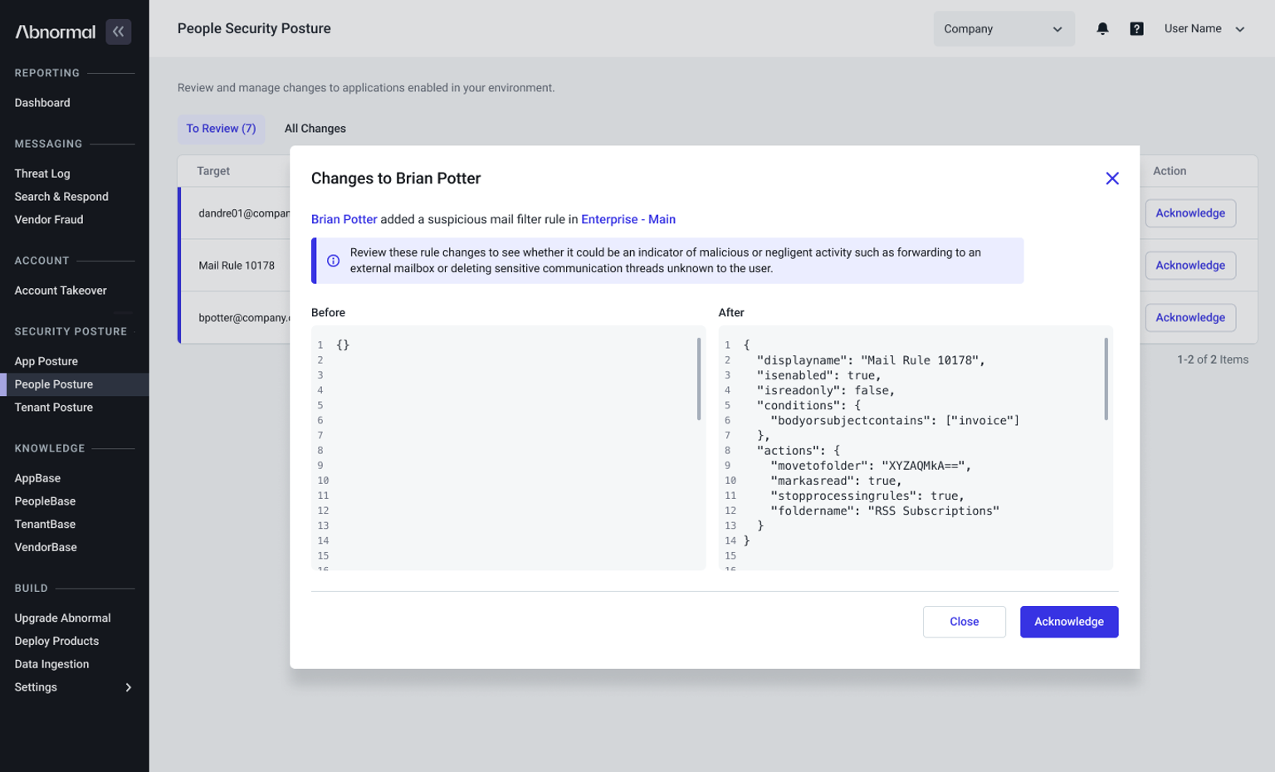Screen dimensions: 1275x772
Task: Click the Abnormal logo
Action: coord(56,32)
